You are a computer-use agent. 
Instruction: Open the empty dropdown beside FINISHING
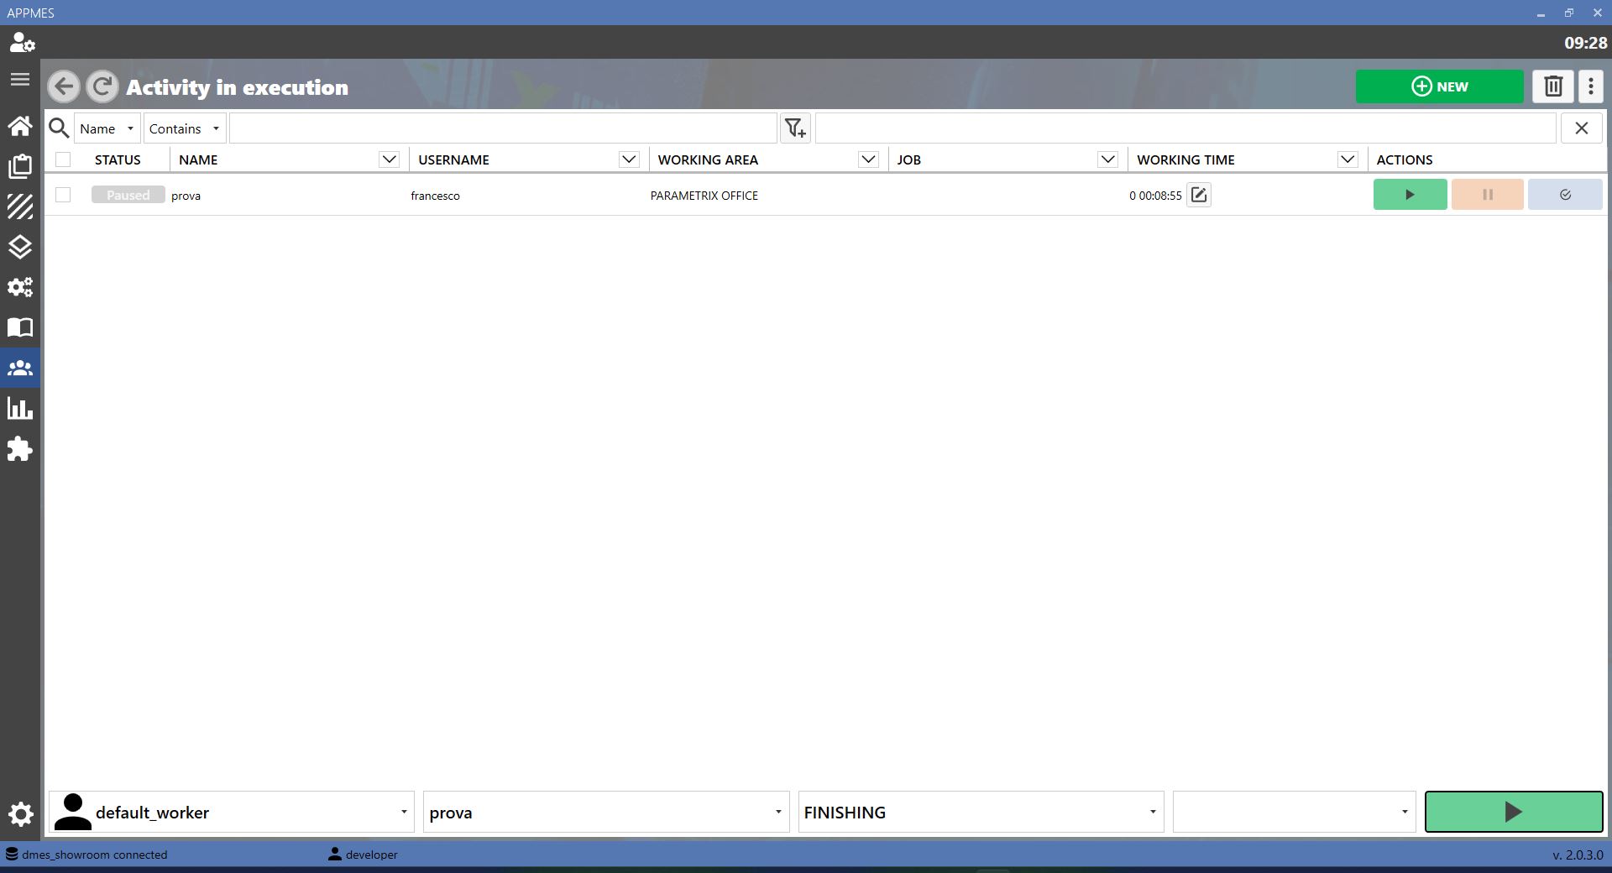tap(1294, 812)
